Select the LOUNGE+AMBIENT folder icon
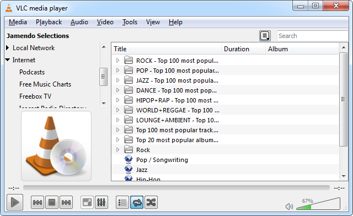This screenshot has width=353, height=216. tap(129, 120)
